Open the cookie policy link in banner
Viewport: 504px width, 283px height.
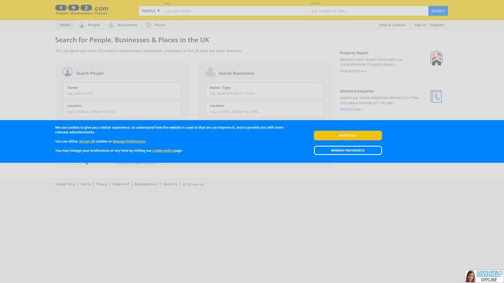click(x=163, y=150)
